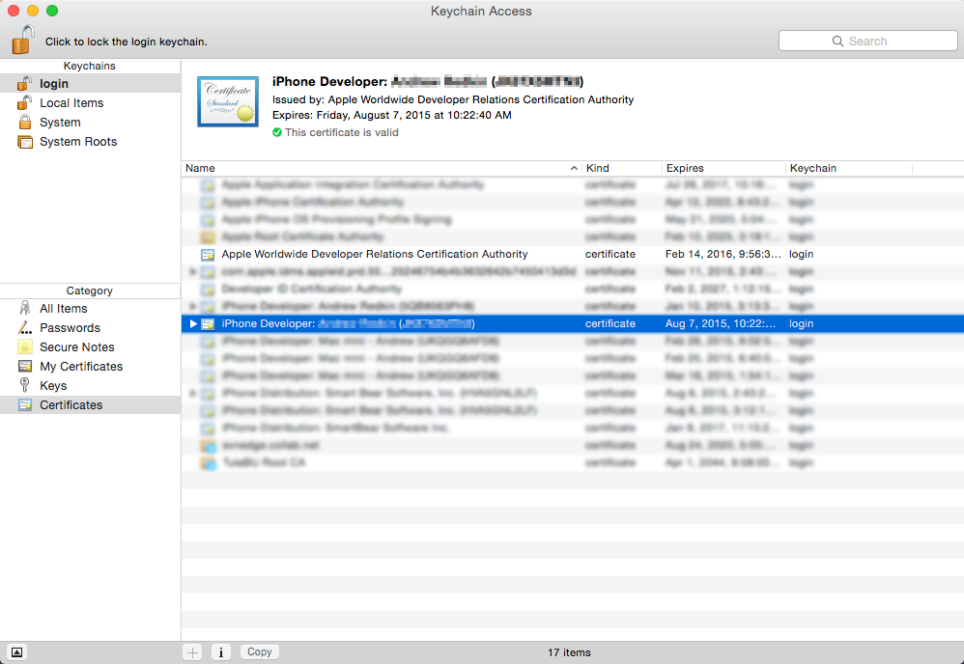Viewport: 964px width, 664px height.
Task: Open the Secure Notes category
Action: pos(76,347)
